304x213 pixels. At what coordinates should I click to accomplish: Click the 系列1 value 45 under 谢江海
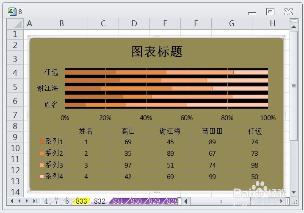tap(170, 142)
